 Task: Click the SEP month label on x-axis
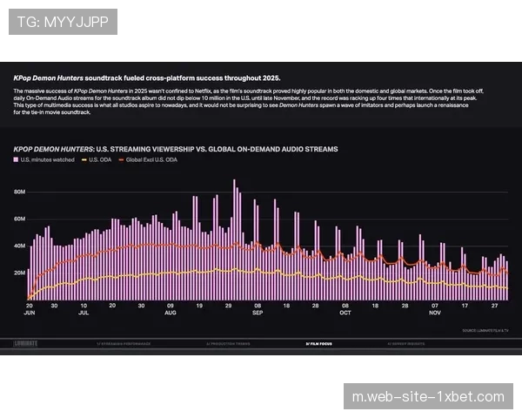point(258,313)
